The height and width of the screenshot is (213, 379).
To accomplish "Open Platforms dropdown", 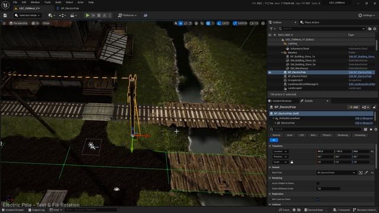I will [127, 15].
